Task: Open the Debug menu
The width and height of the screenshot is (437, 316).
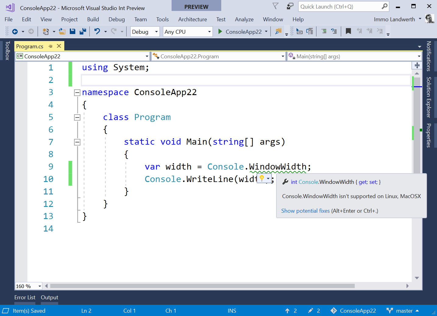Action: point(117,19)
